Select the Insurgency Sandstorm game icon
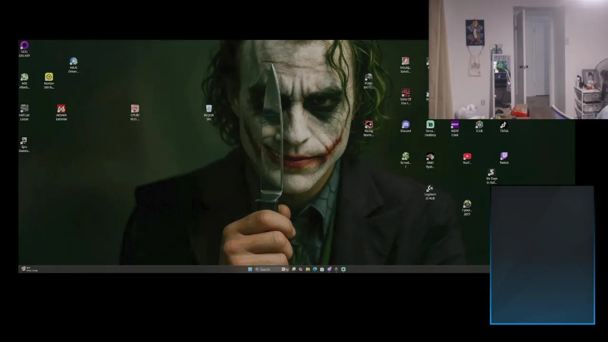608x342 pixels. [x=405, y=65]
